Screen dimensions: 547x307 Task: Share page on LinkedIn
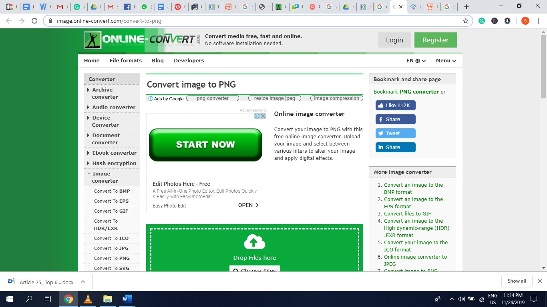396,148
